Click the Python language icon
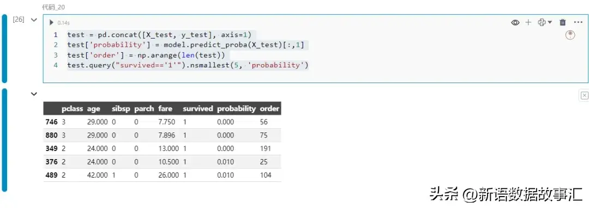 [x=542, y=22]
